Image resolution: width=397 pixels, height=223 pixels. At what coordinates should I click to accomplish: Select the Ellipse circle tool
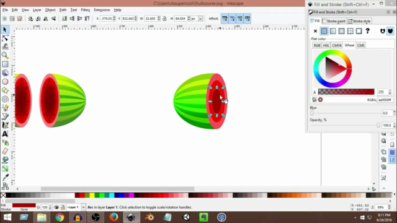(5, 82)
